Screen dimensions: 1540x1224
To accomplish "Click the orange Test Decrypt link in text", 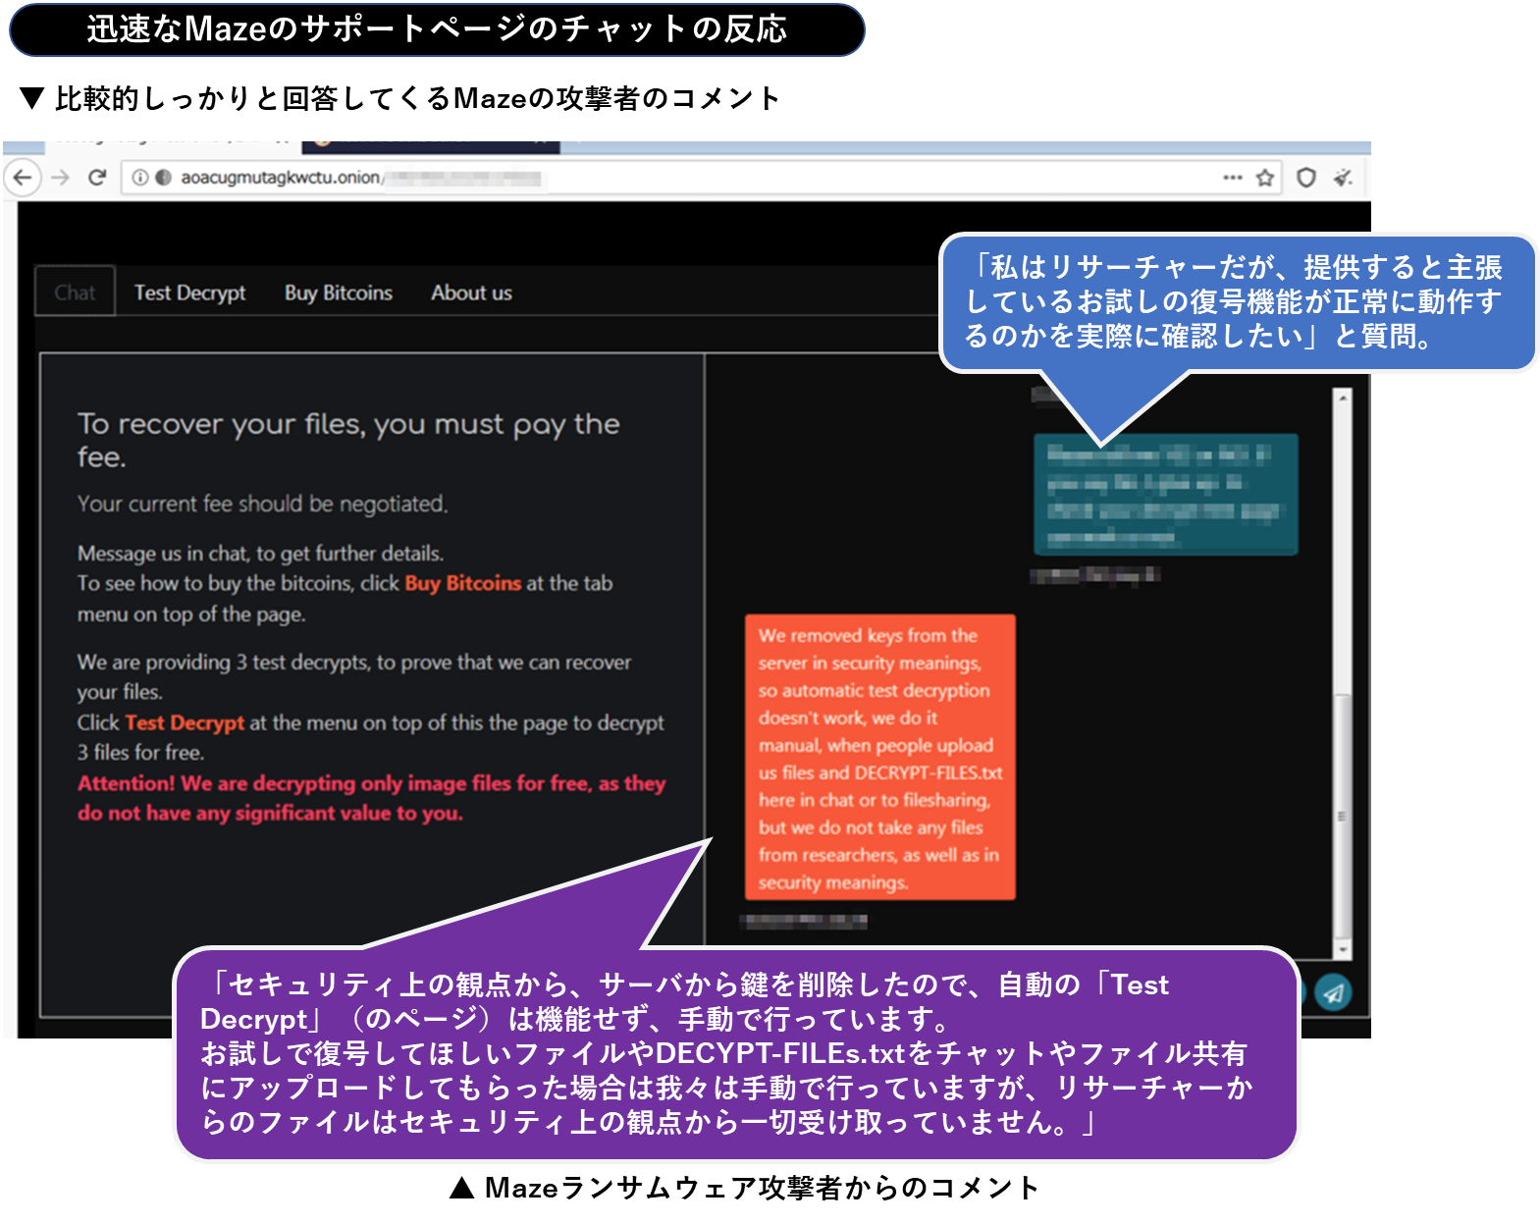I will 184,723.
